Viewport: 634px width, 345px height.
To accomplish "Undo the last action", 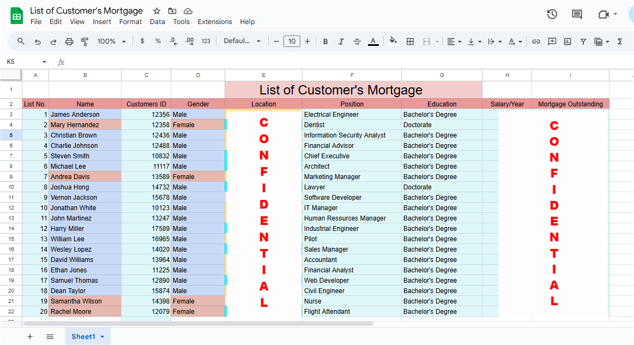I will pyautogui.click(x=38, y=41).
